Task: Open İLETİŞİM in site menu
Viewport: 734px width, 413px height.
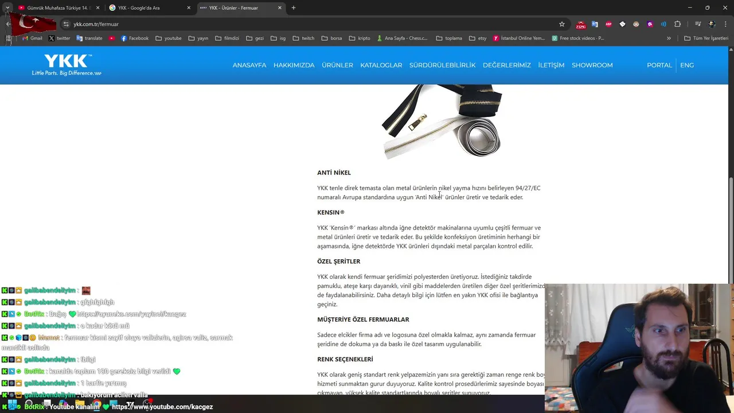Action: click(551, 65)
